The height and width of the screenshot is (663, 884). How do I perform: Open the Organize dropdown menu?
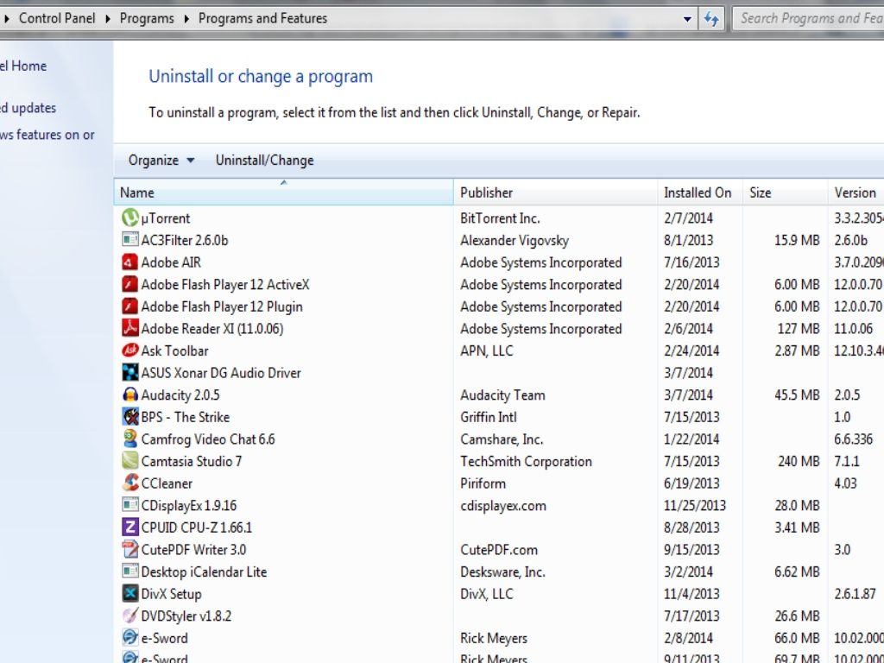(x=161, y=161)
